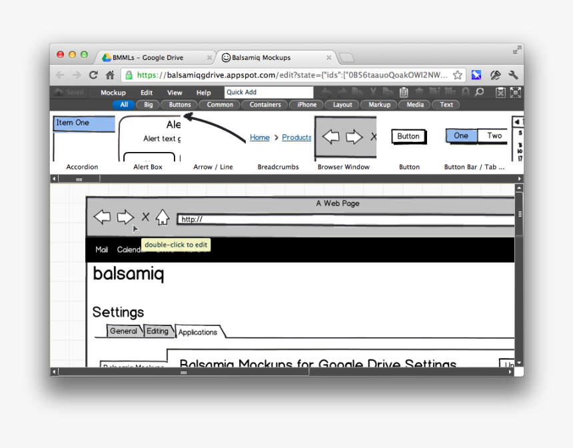Select the All library category
573x448 pixels.
tap(124, 105)
